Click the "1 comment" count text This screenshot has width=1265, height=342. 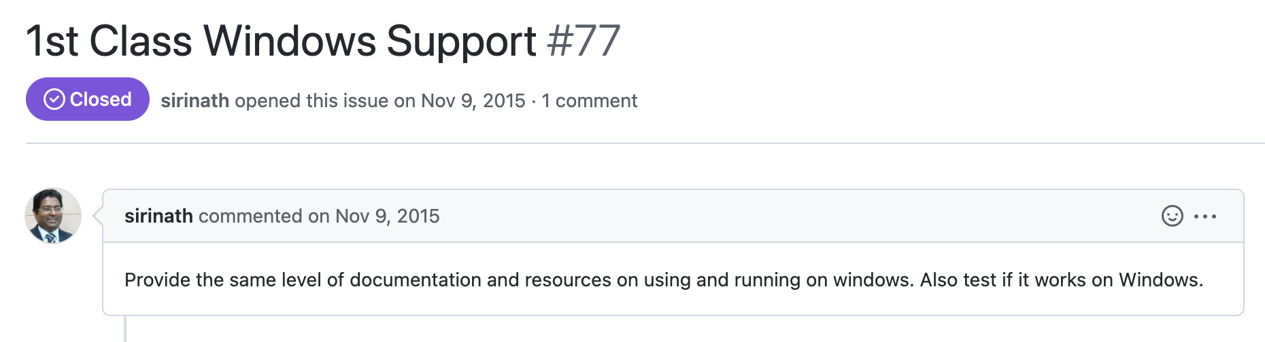coord(589,100)
